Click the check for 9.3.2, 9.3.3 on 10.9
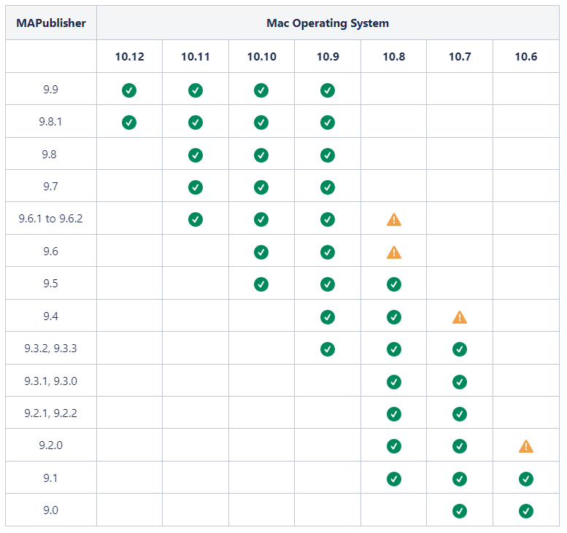The width and height of the screenshot is (567, 533). [328, 349]
